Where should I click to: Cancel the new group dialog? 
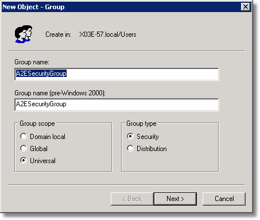(224, 199)
